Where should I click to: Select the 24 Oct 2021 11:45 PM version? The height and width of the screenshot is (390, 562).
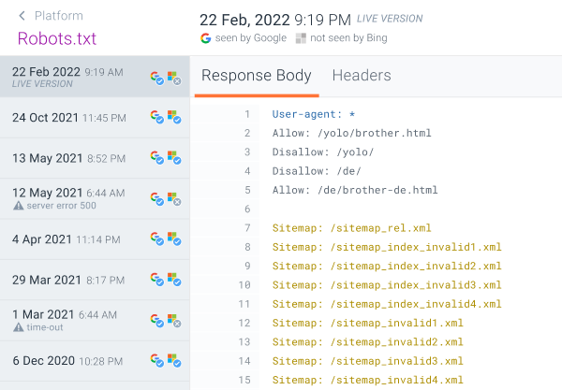pyautogui.click(x=95, y=117)
